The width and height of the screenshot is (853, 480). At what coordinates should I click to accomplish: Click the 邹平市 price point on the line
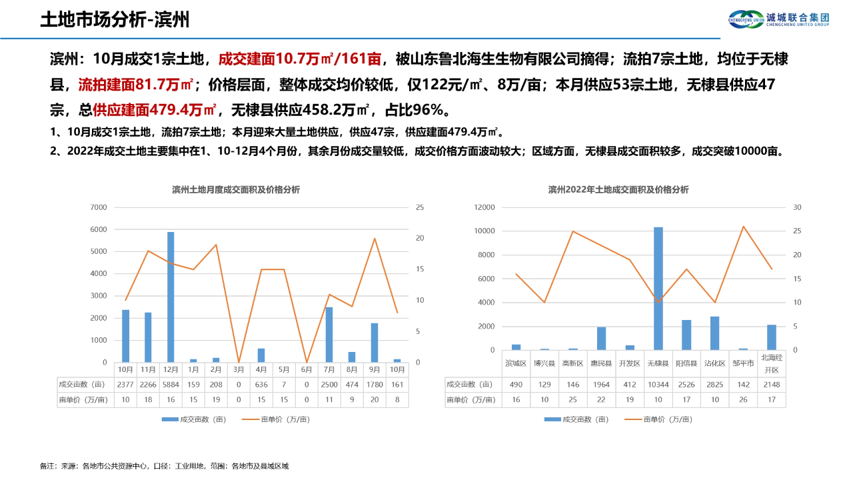[x=742, y=227]
